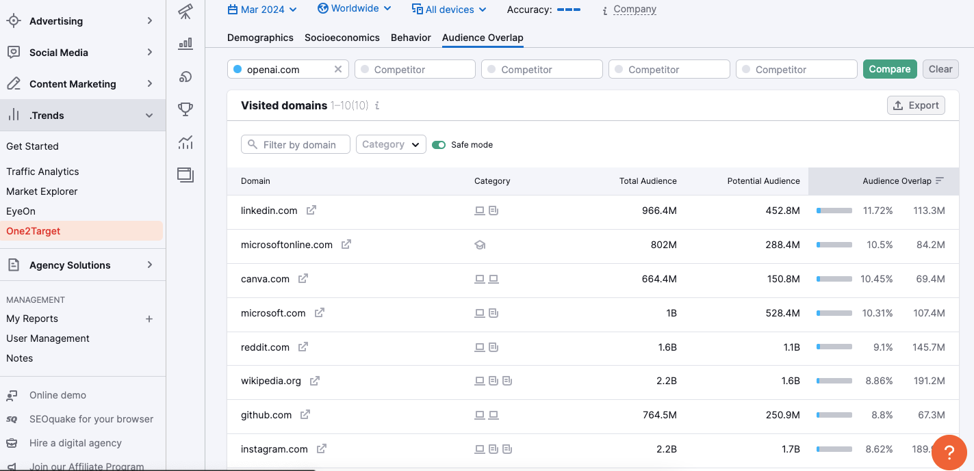Open the window layout icon in the icon rail
The width and height of the screenshot is (974, 471).
click(x=185, y=175)
